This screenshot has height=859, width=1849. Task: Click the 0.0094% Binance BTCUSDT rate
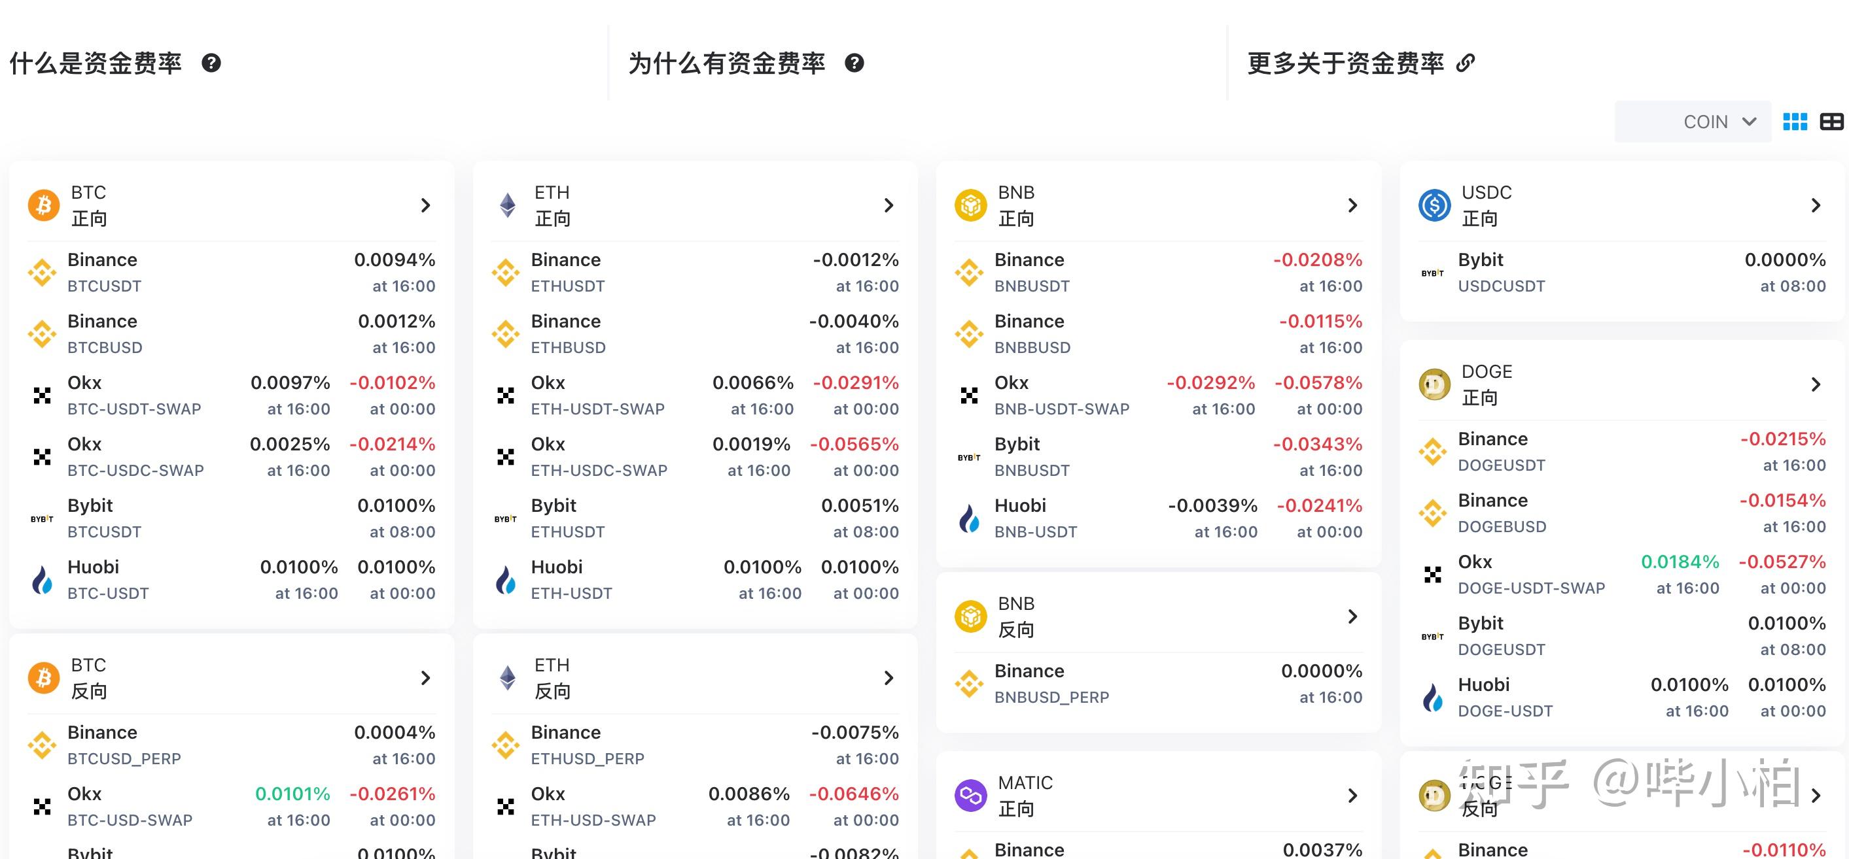[x=395, y=260]
